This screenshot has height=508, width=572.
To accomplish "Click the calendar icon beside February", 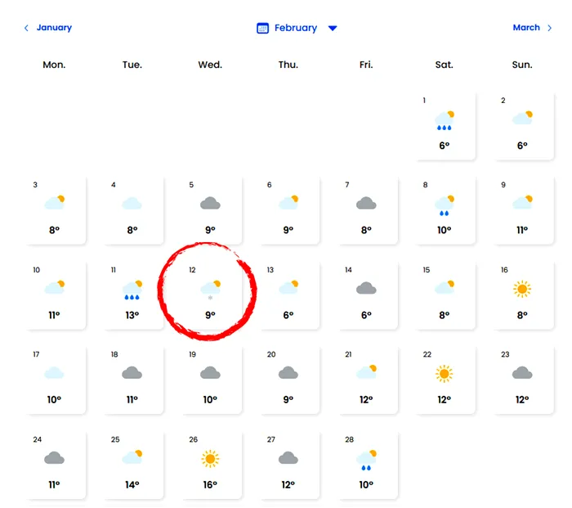I will tap(262, 28).
